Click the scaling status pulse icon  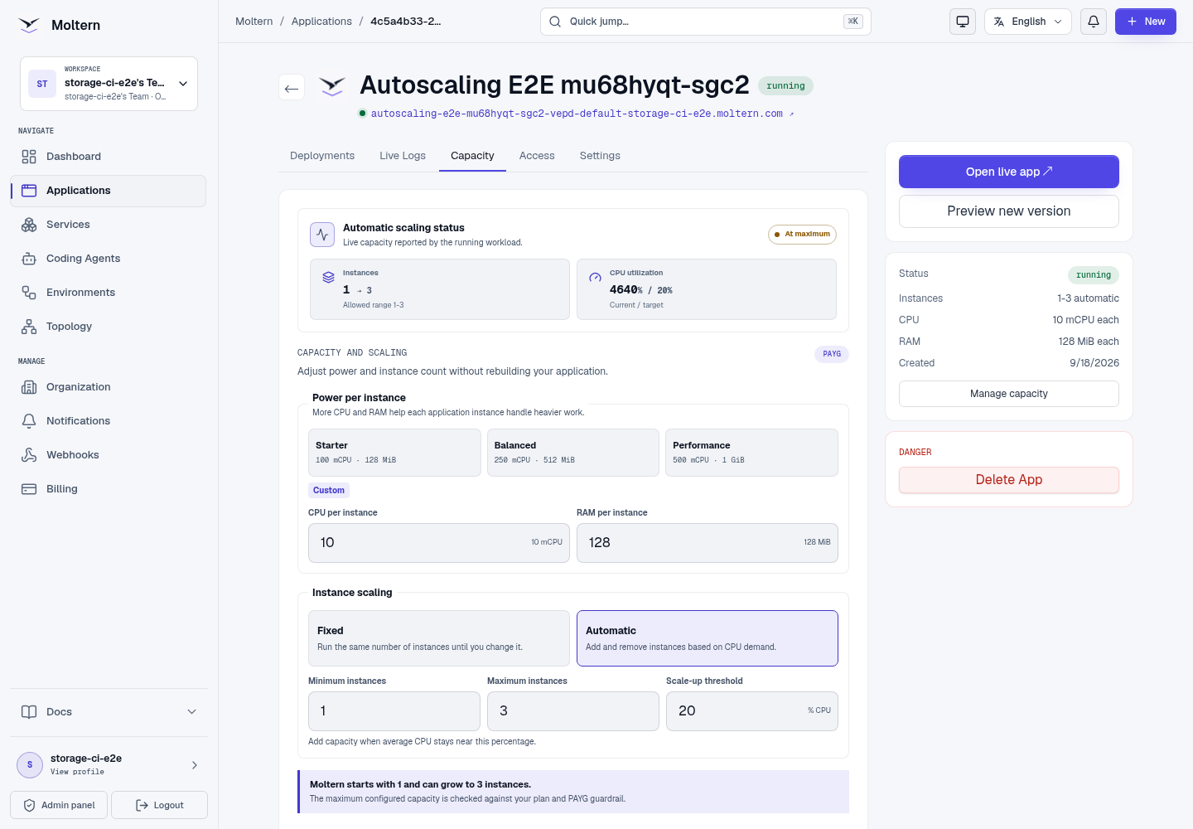[322, 235]
